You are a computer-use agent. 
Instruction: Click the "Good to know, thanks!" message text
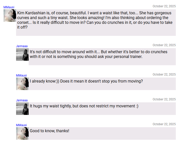click(50, 131)
